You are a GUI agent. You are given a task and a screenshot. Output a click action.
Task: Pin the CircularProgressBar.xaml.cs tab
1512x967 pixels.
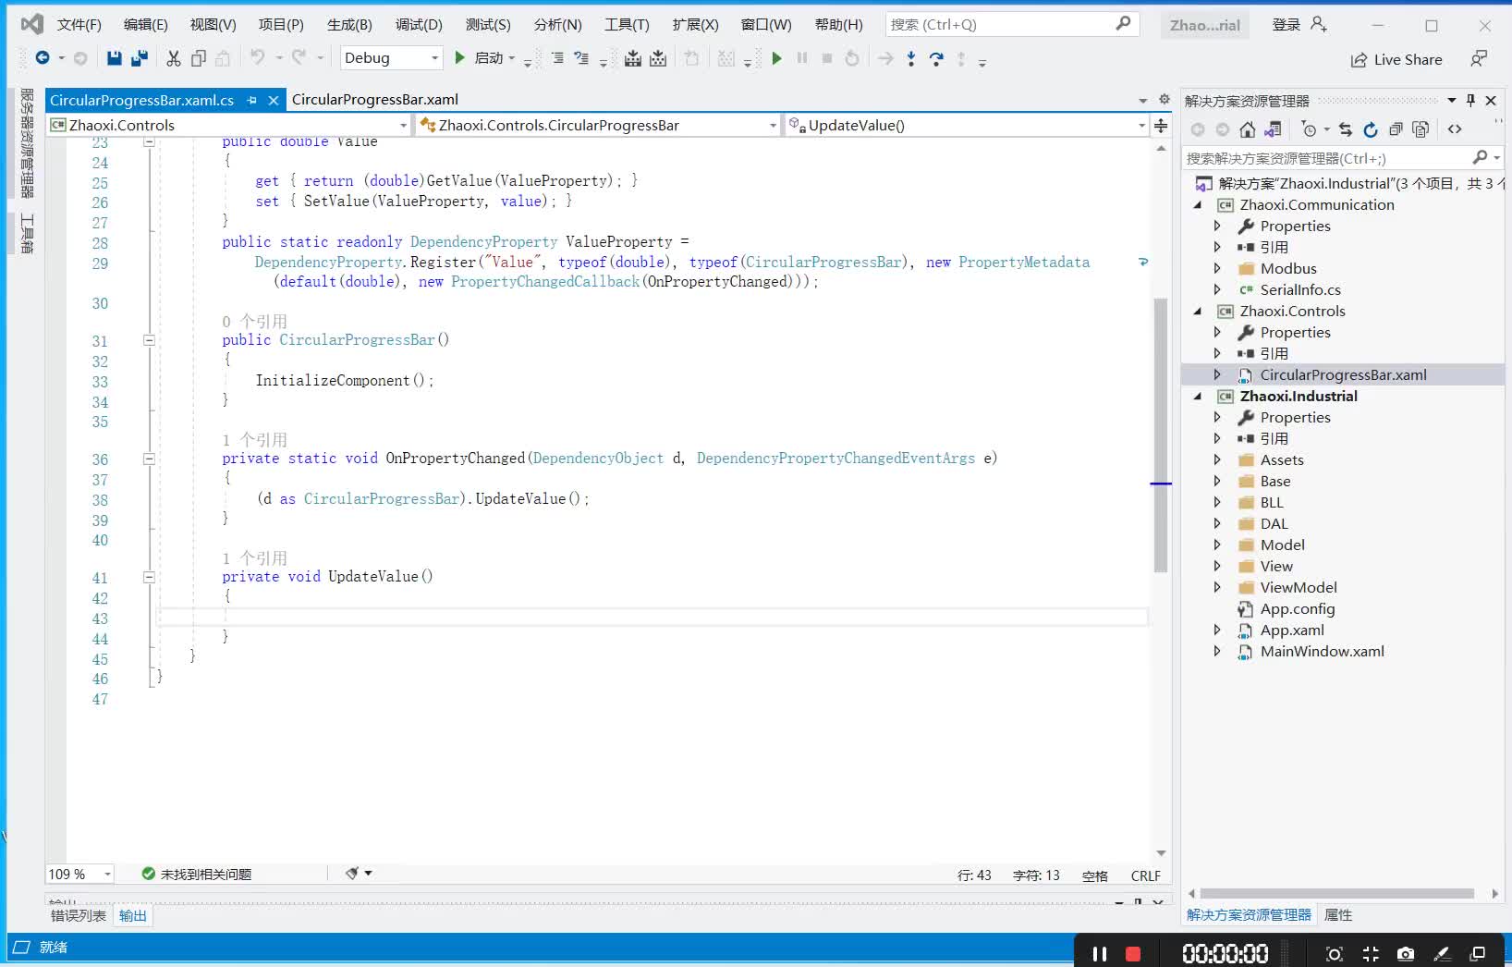point(251,100)
